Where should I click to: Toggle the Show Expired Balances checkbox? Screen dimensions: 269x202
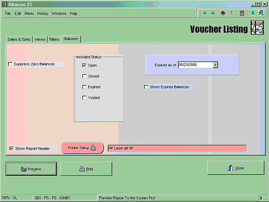click(146, 87)
